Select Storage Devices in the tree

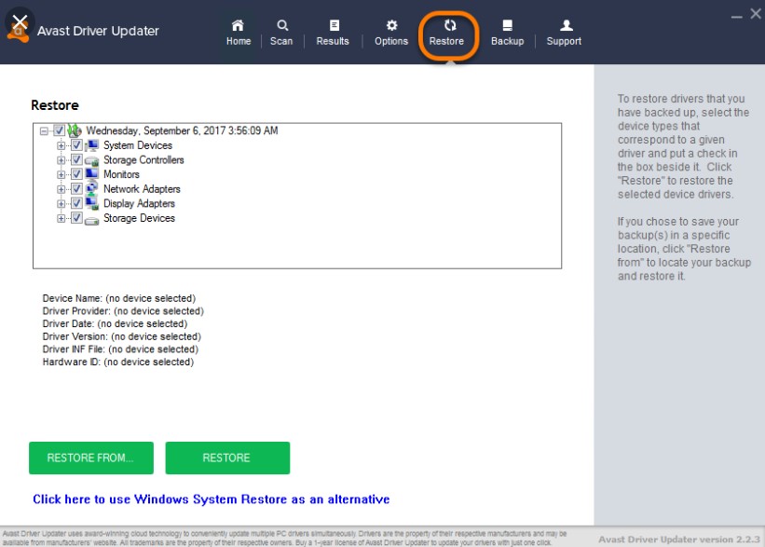pos(139,218)
